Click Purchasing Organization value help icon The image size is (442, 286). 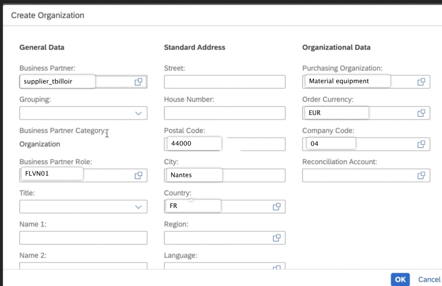(x=421, y=82)
